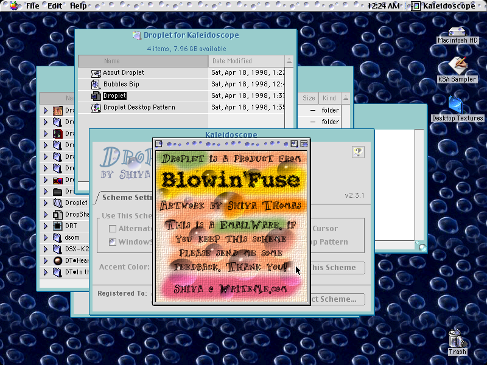Click the 'Droplet for Kaleidoscope' window title
This screenshot has width=487, height=365.
tap(191, 35)
